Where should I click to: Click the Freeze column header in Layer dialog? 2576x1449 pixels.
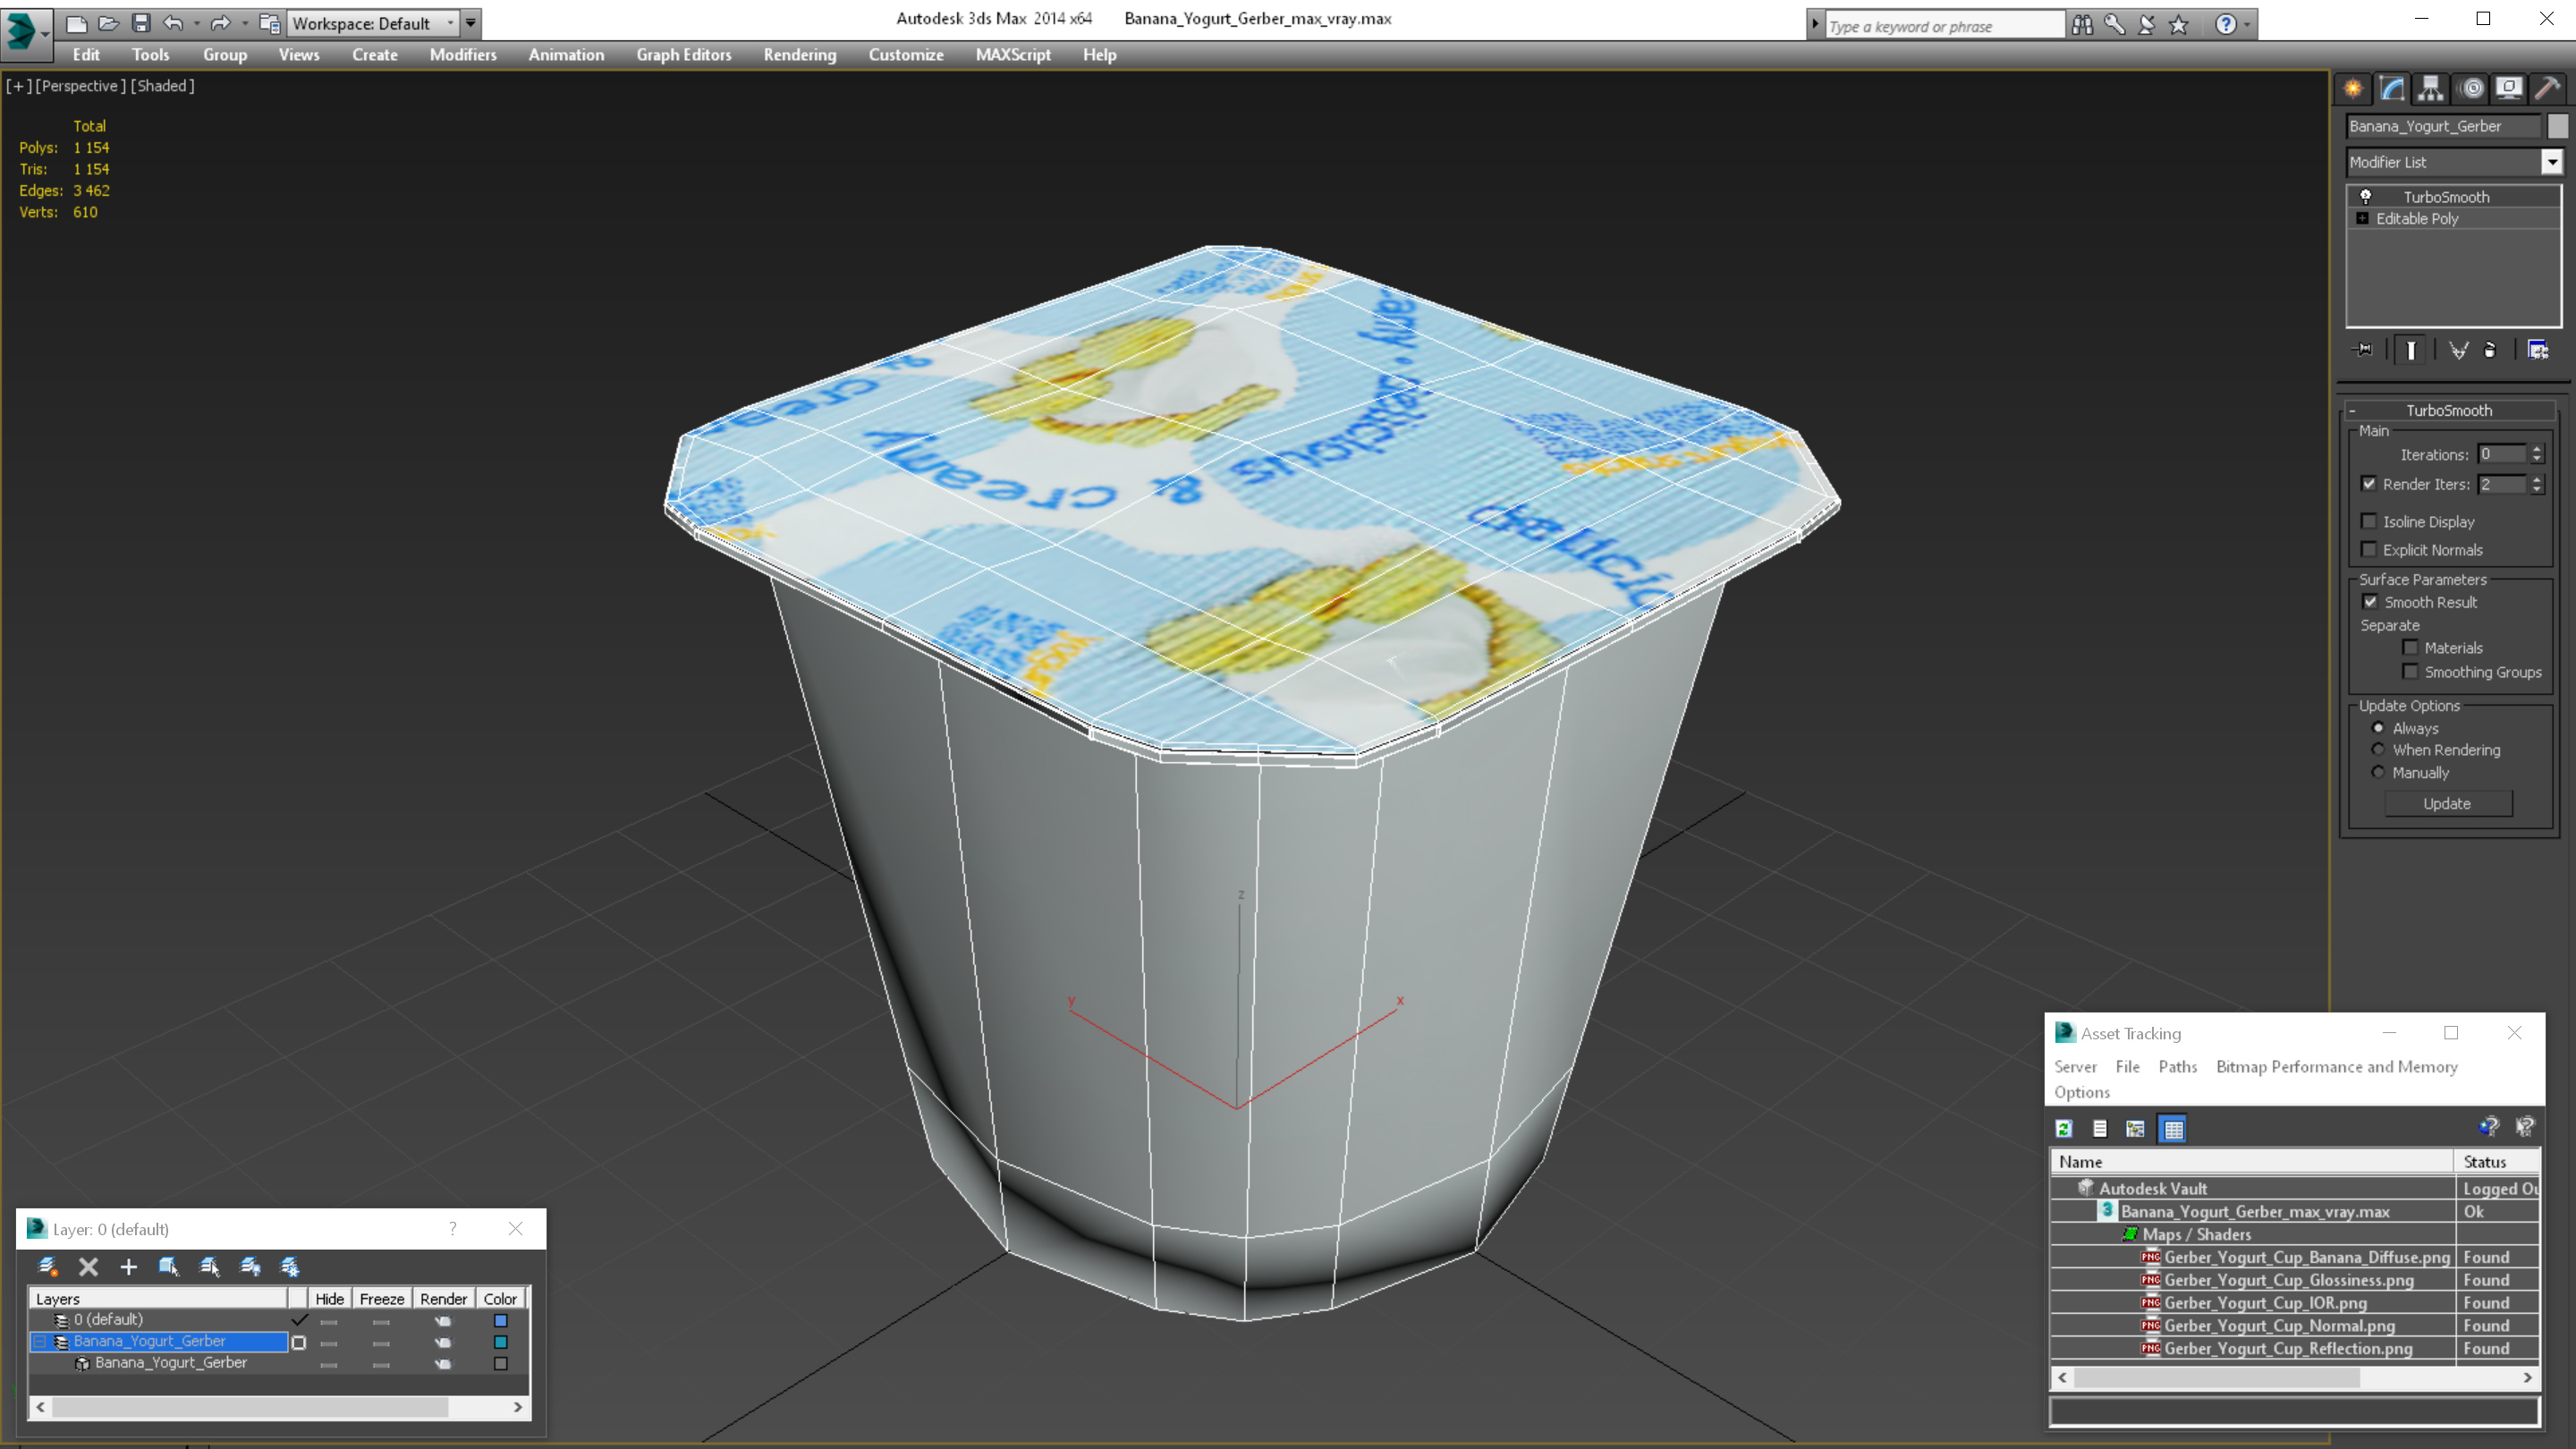(381, 1299)
